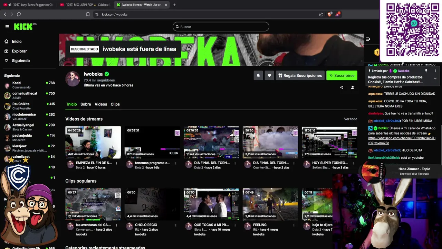Click the verified badge next to iwobeka

point(107,74)
